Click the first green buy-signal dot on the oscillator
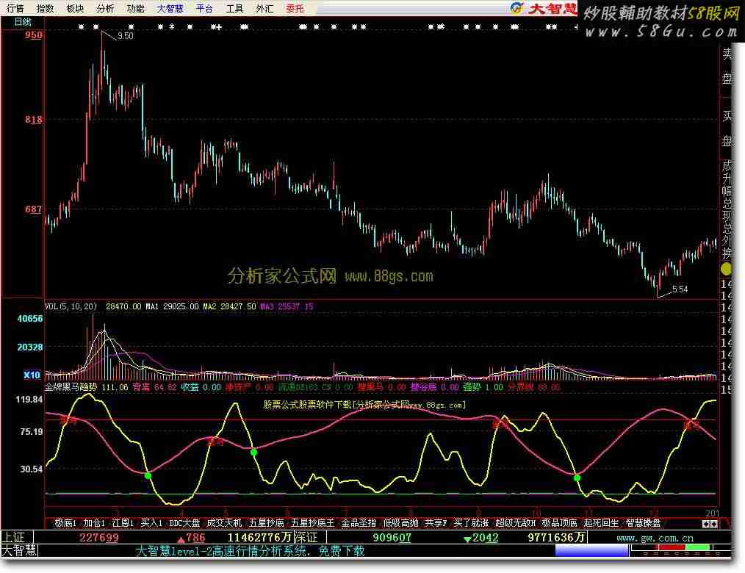The height and width of the screenshot is (573, 745). pyautogui.click(x=148, y=475)
